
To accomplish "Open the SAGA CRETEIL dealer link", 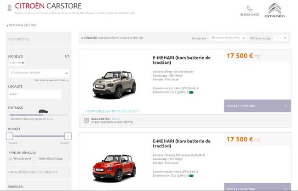I will tap(100, 119).
